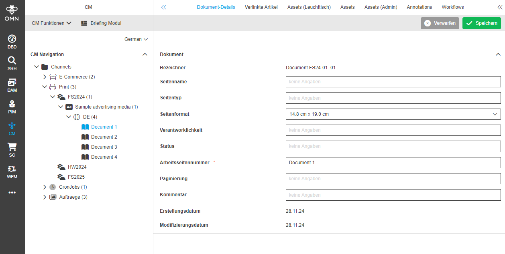The width and height of the screenshot is (505, 254).
Task: Expand the E-Commerce tree node
Action: (x=45, y=77)
